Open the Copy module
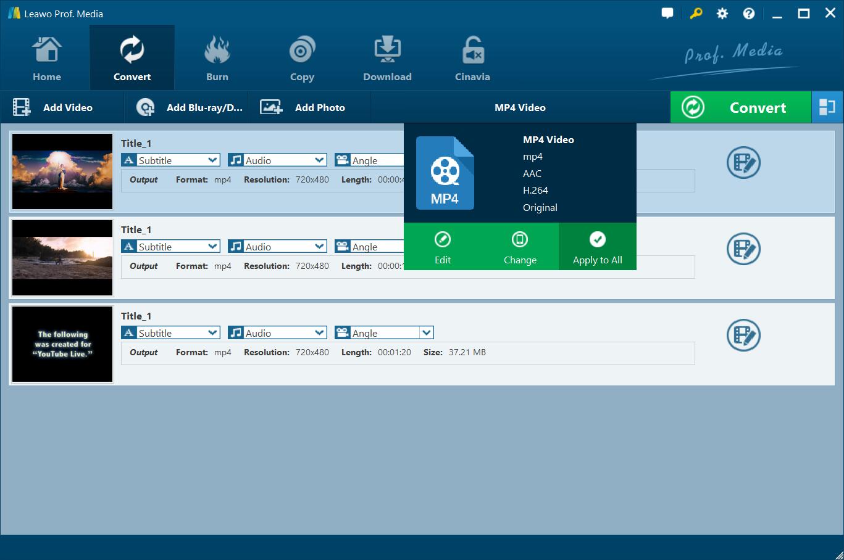This screenshot has width=844, height=560. click(302, 59)
